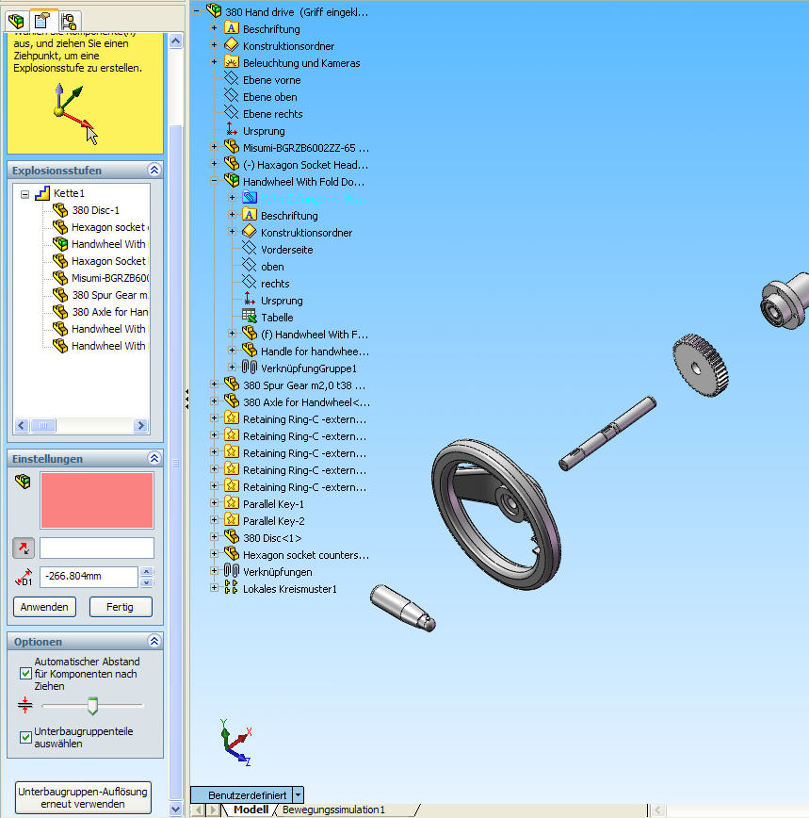The height and width of the screenshot is (818, 809).
Task: Click the reverse direction arrow button
Action: click(x=24, y=548)
